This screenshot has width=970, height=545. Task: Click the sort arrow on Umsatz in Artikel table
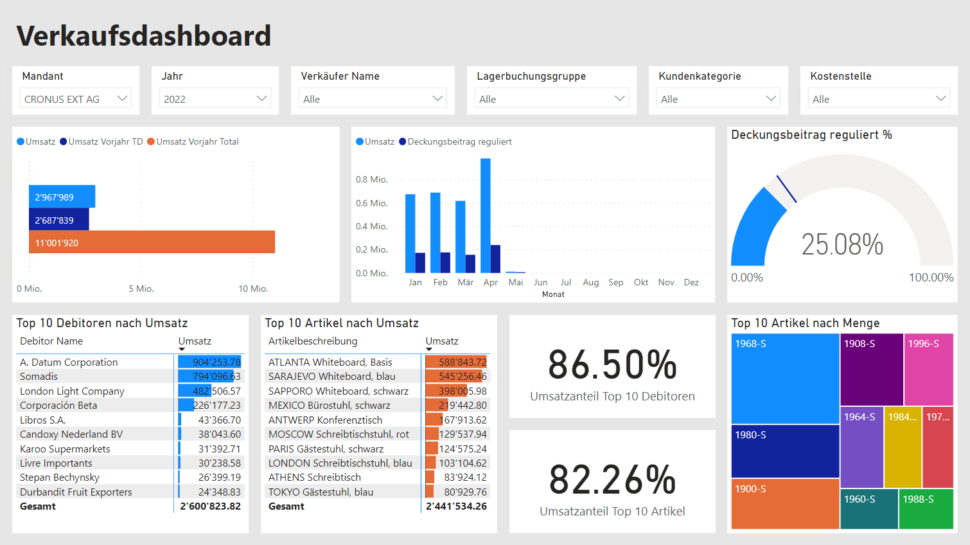click(428, 350)
